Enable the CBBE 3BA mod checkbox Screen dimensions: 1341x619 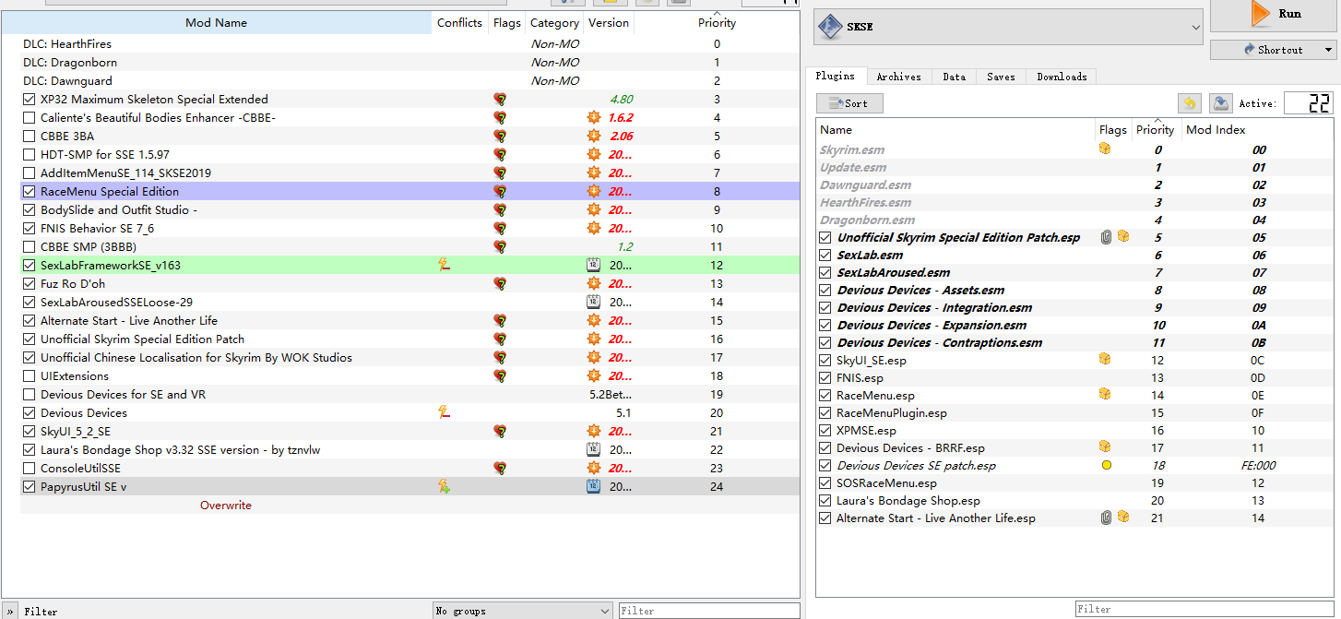[x=30, y=137]
